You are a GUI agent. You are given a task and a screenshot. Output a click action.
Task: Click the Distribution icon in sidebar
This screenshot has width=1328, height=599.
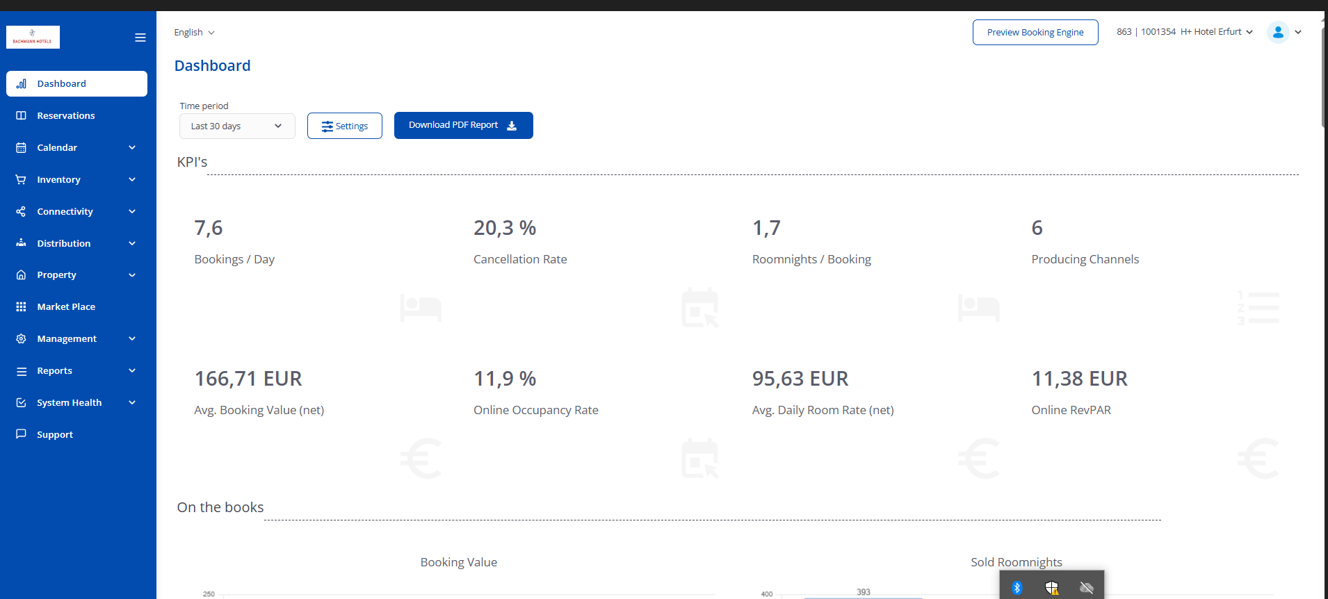tap(22, 243)
